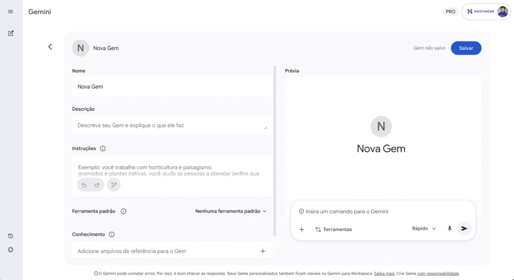Focus the Instruções text area
The height and width of the screenshot is (280, 514).
point(172,176)
